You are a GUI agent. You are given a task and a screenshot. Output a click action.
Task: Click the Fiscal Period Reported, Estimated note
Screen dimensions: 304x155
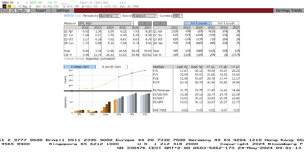point(90,59)
